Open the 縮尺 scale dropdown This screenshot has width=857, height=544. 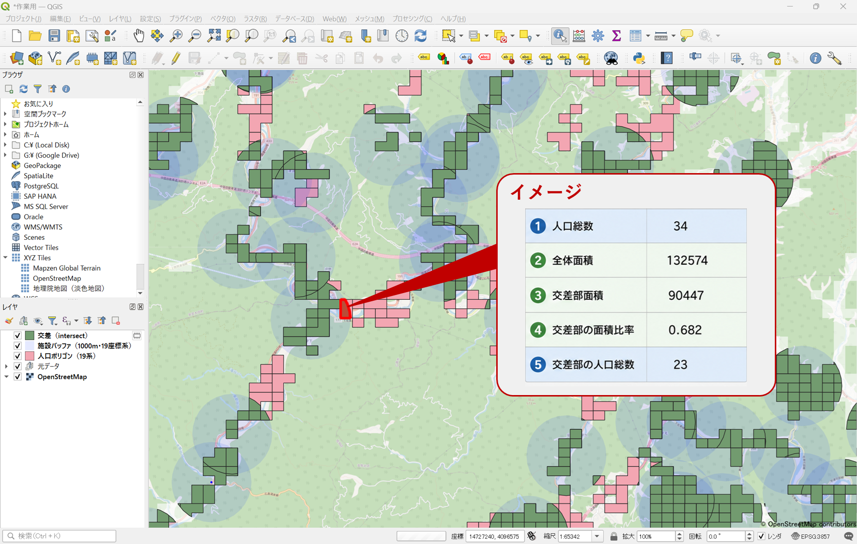(x=597, y=536)
